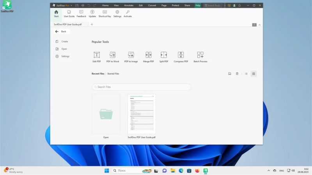
Task: Expand more tools arrow beside Search Tools
Action: (225, 5)
